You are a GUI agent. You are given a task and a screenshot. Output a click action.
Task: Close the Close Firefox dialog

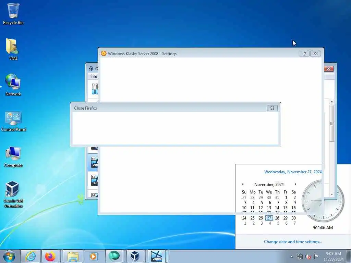pos(272,108)
